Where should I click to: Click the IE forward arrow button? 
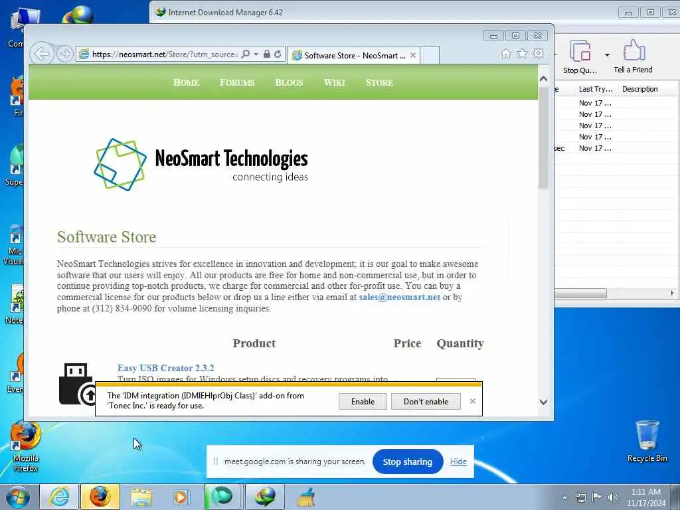click(64, 54)
